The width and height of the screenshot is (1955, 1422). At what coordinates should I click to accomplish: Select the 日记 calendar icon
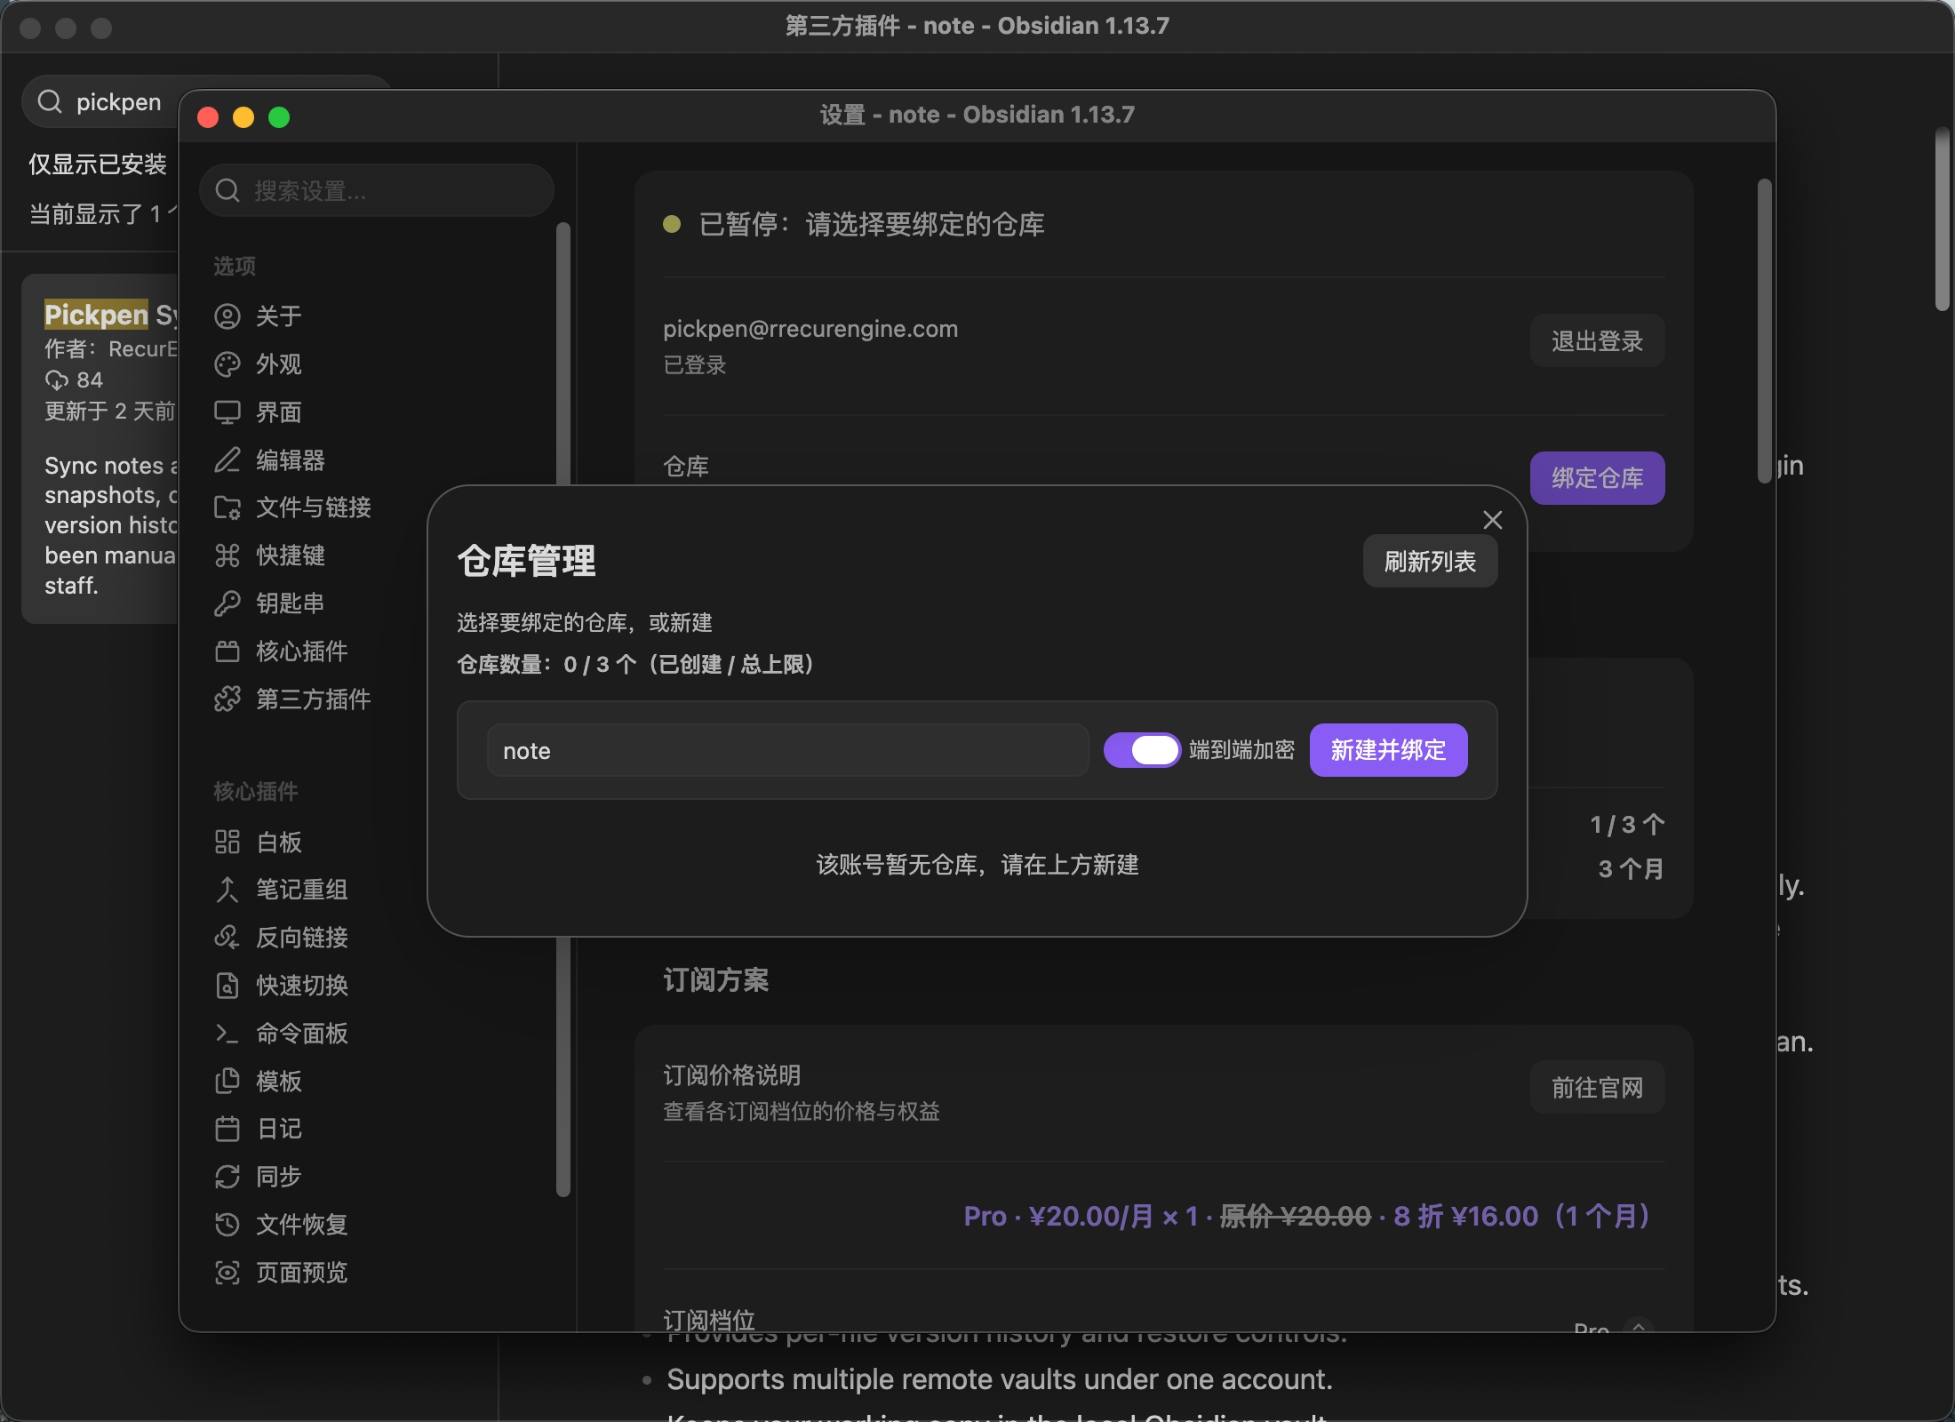tap(227, 1129)
